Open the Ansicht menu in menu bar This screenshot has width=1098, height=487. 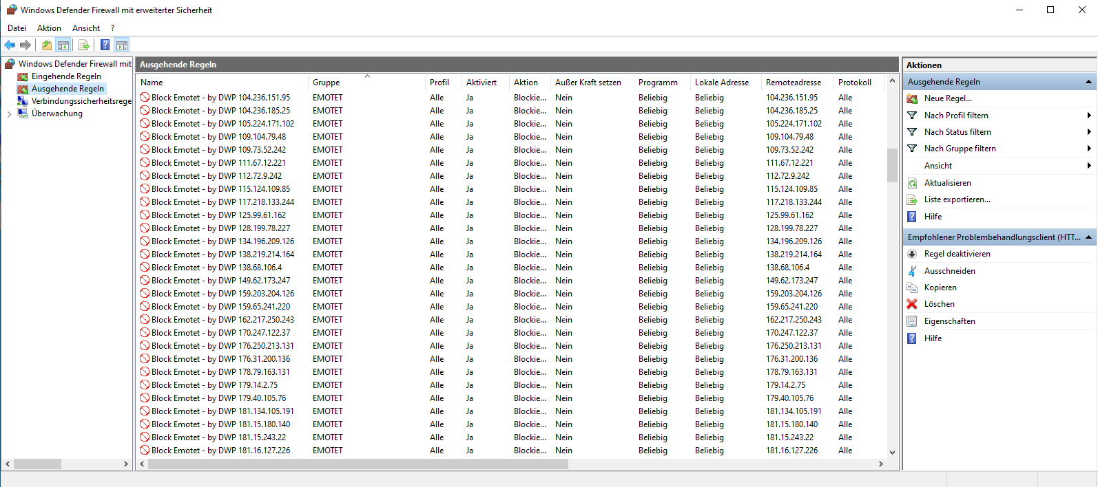click(x=86, y=28)
